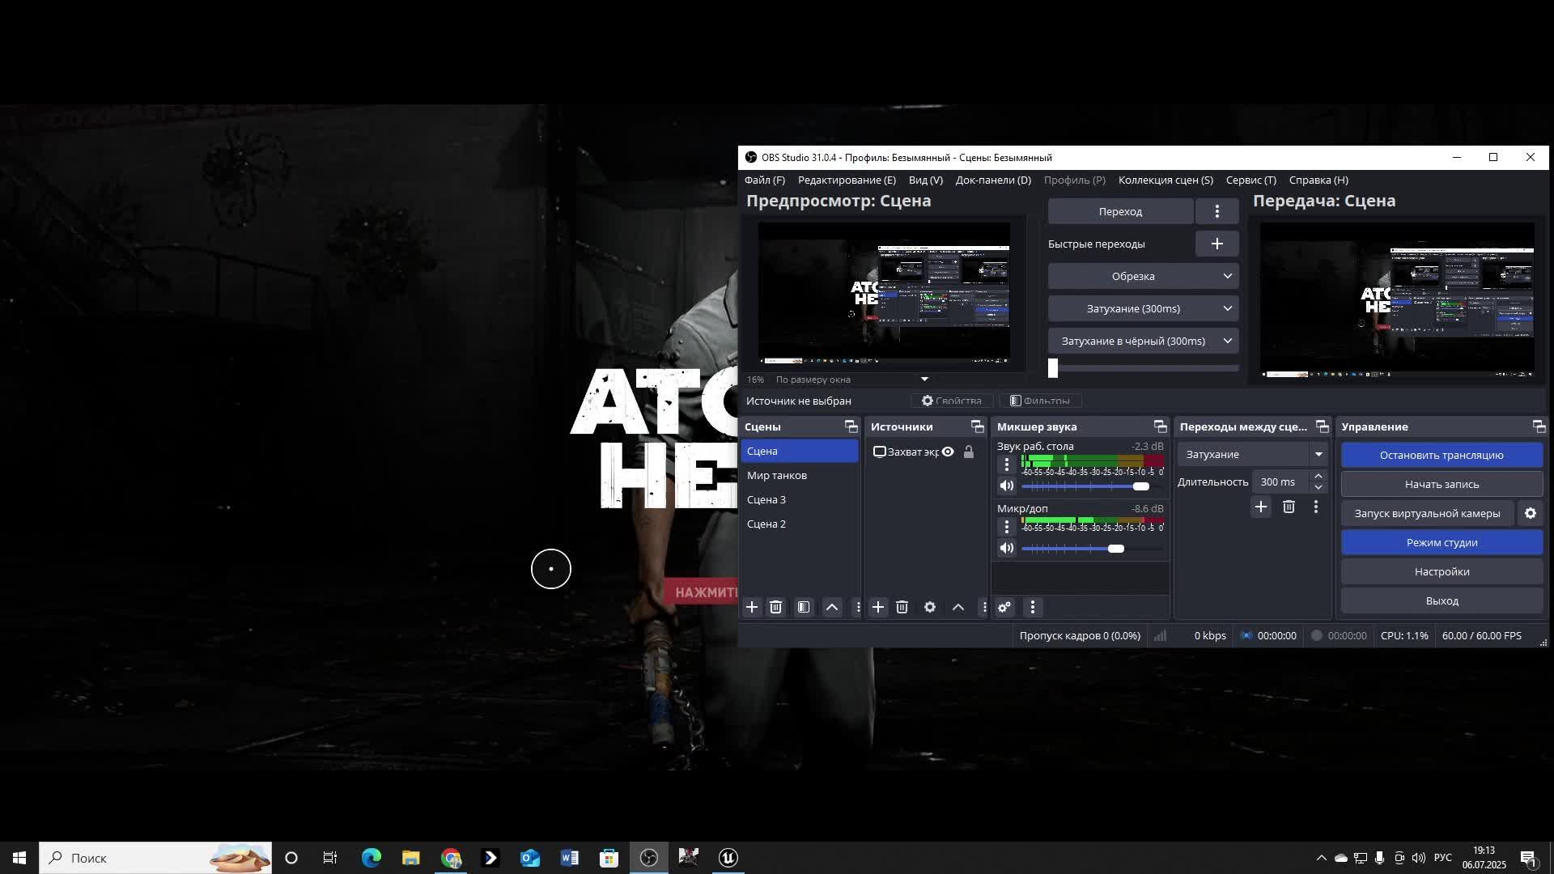Remove scene transition with trash icon
This screenshot has height=874, width=1554.
pos(1289,507)
